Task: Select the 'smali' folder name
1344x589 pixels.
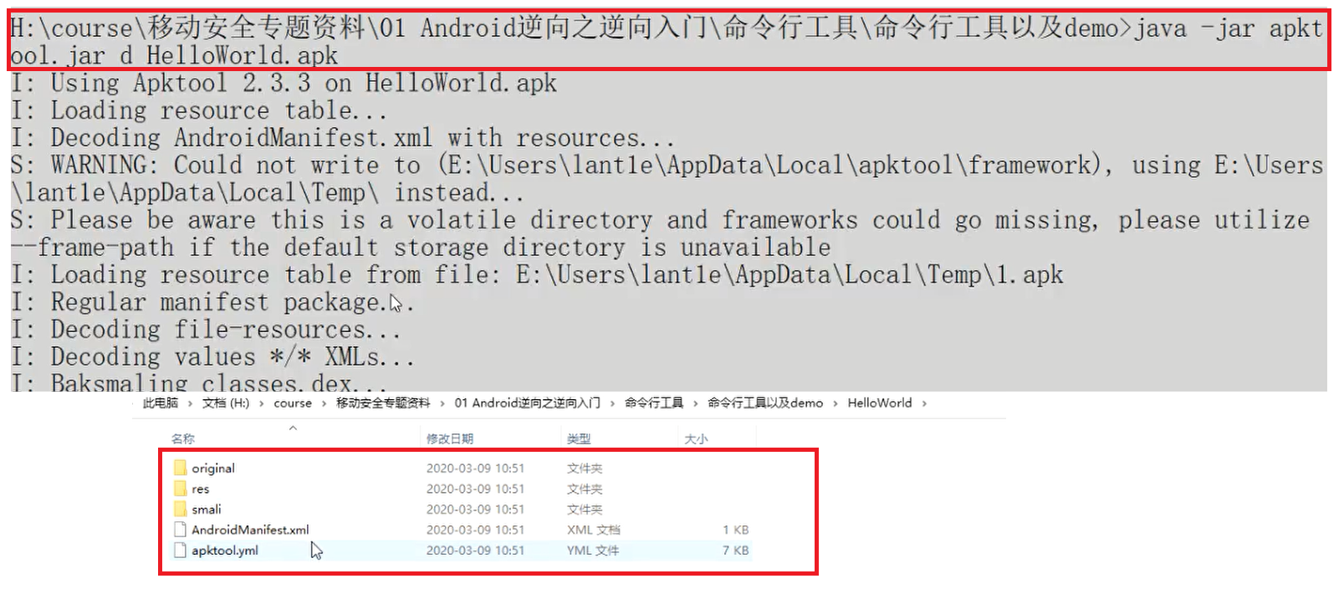Action: click(207, 509)
